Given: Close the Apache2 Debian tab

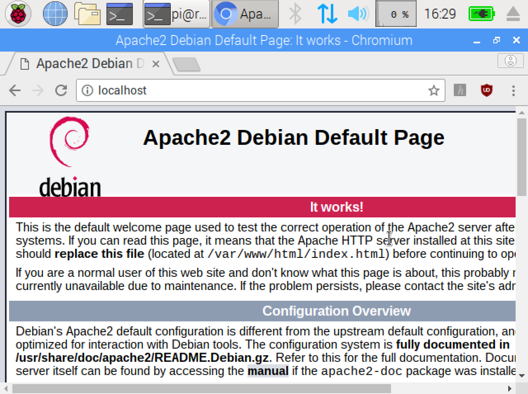Looking at the screenshot, I should (156, 64).
